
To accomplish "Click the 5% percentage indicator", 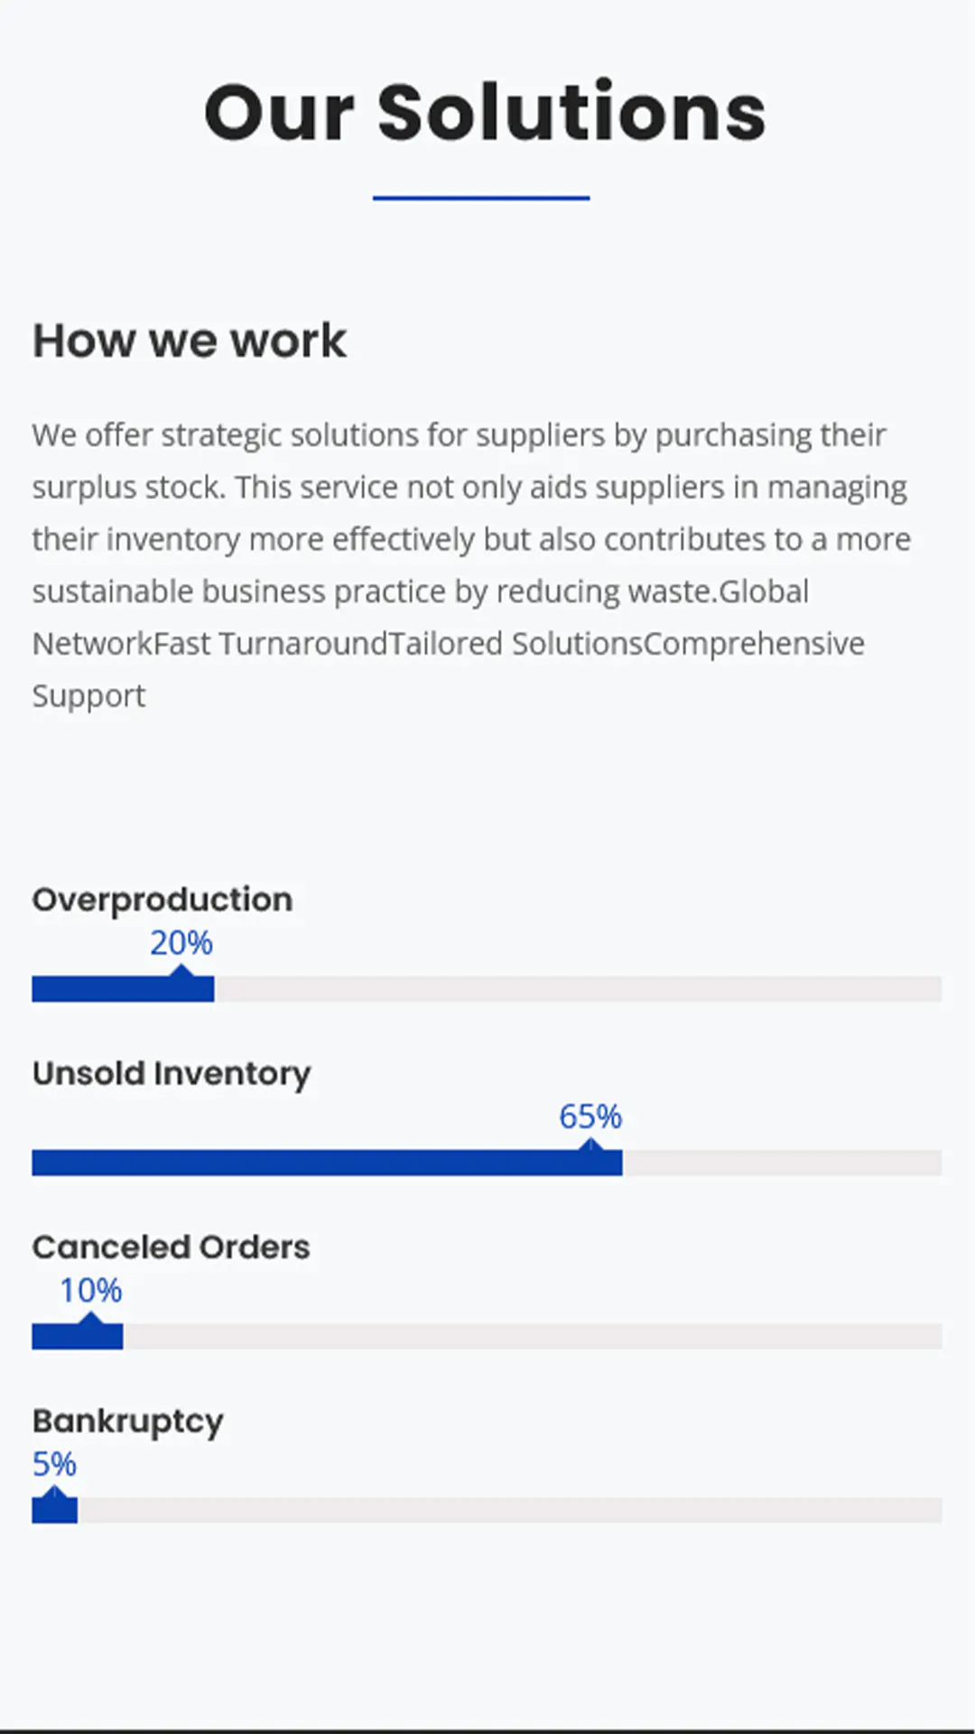I will [54, 1464].
